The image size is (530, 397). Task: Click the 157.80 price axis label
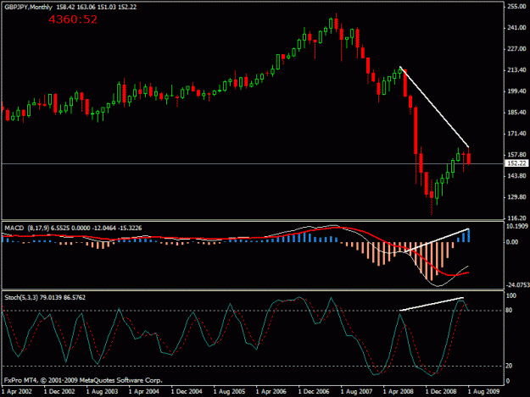coord(516,155)
